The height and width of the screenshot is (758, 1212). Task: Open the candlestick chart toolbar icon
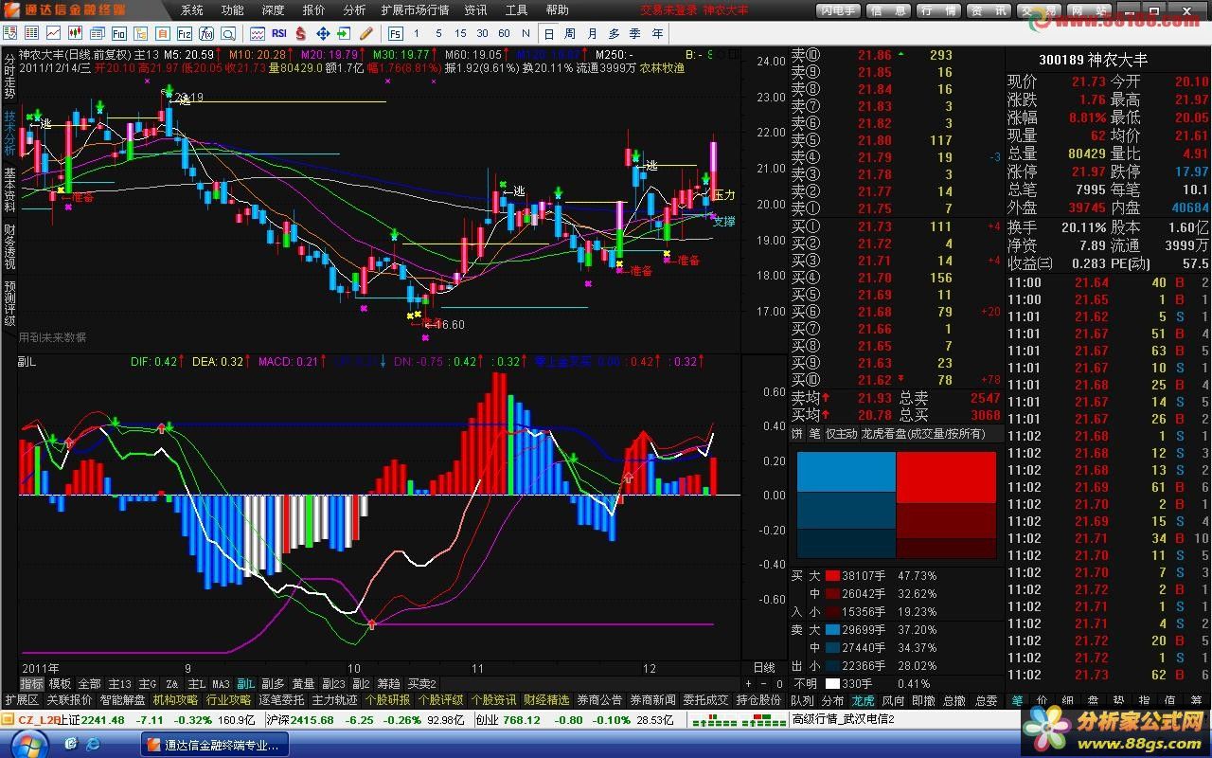(x=76, y=33)
